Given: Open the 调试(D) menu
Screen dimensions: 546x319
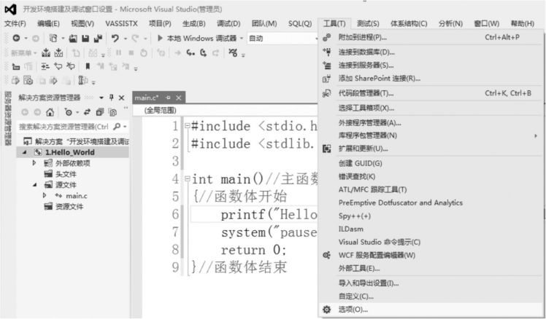Looking at the screenshot, I should 228,23.
